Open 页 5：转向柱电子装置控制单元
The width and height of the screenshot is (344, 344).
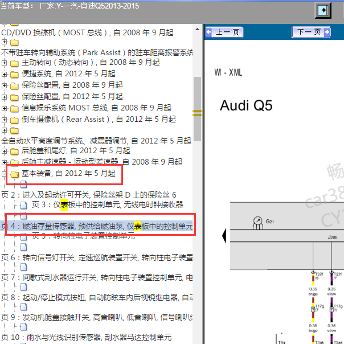[83, 236]
